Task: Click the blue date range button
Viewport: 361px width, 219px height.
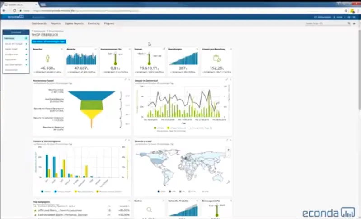Action: click(x=49, y=41)
